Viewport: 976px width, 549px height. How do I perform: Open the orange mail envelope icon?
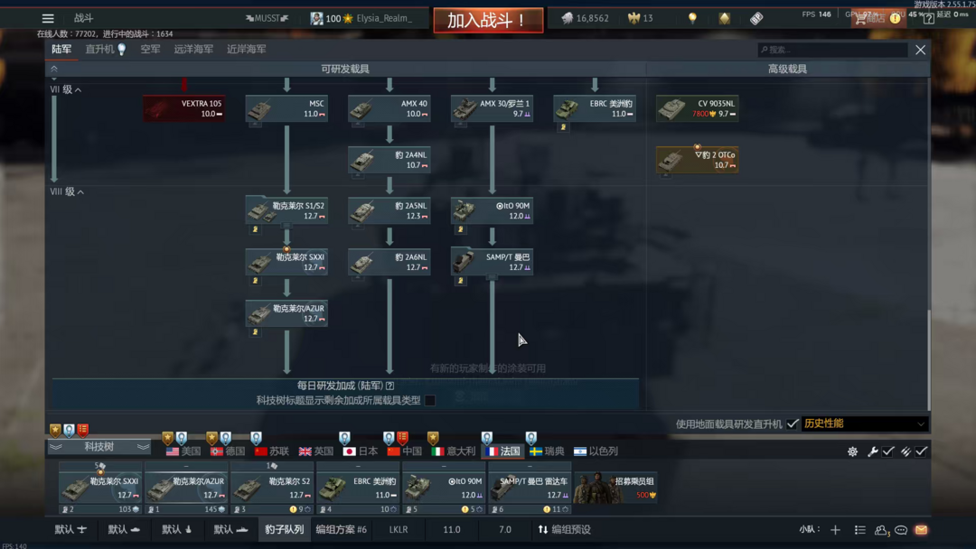click(x=921, y=530)
